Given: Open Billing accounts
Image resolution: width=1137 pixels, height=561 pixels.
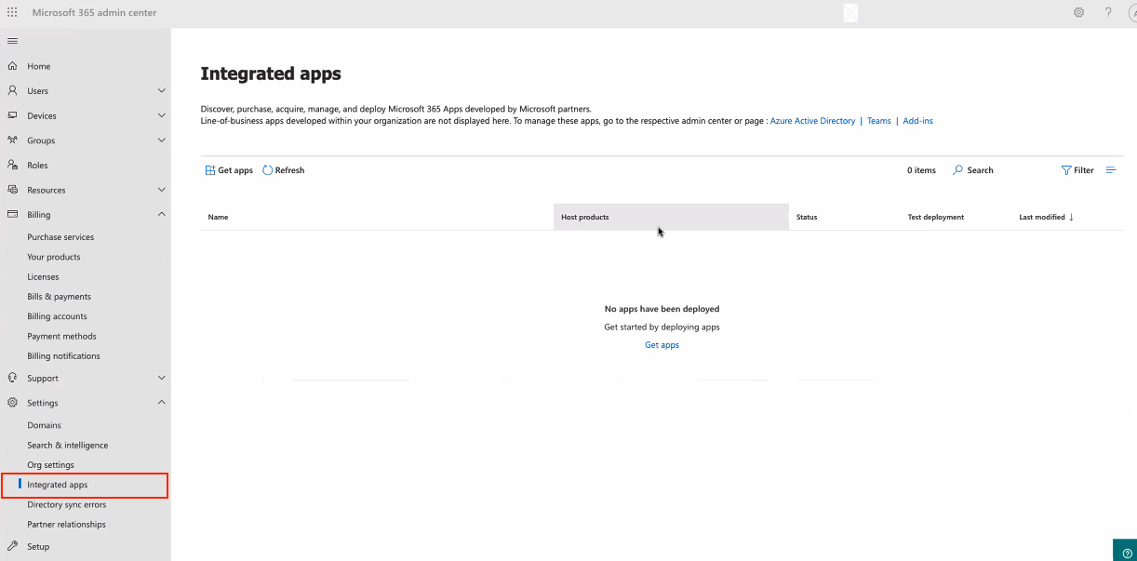Looking at the screenshot, I should click(57, 316).
